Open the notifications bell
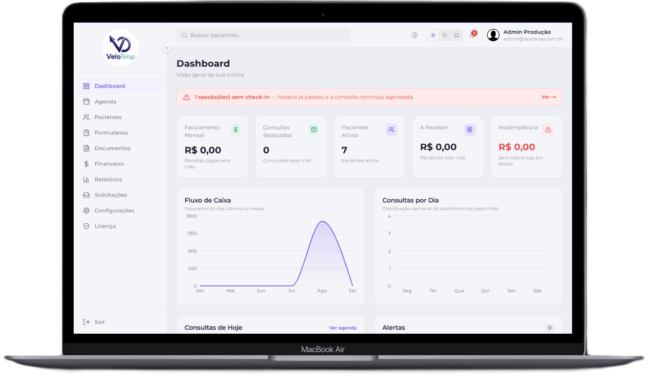The height and width of the screenshot is (376, 649). 472,35
